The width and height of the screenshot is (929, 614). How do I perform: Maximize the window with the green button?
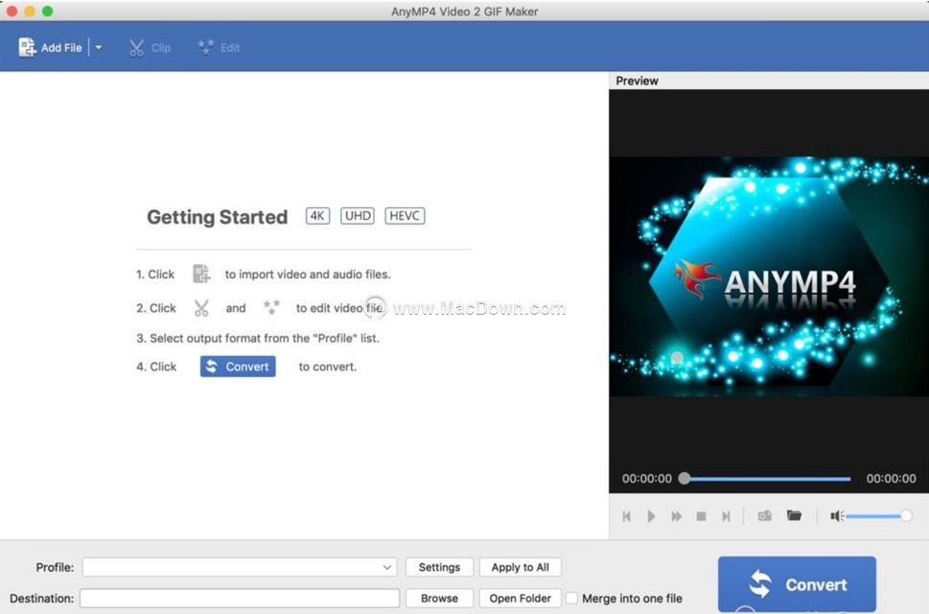tap(47, 11)
